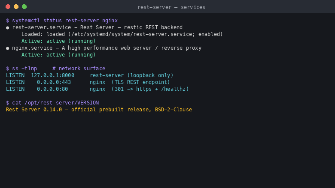The height and width of the screenshot is (188, 335).
Task: Click the 0.0.0.0:80 listen address
Action: [x=52, y=89]
